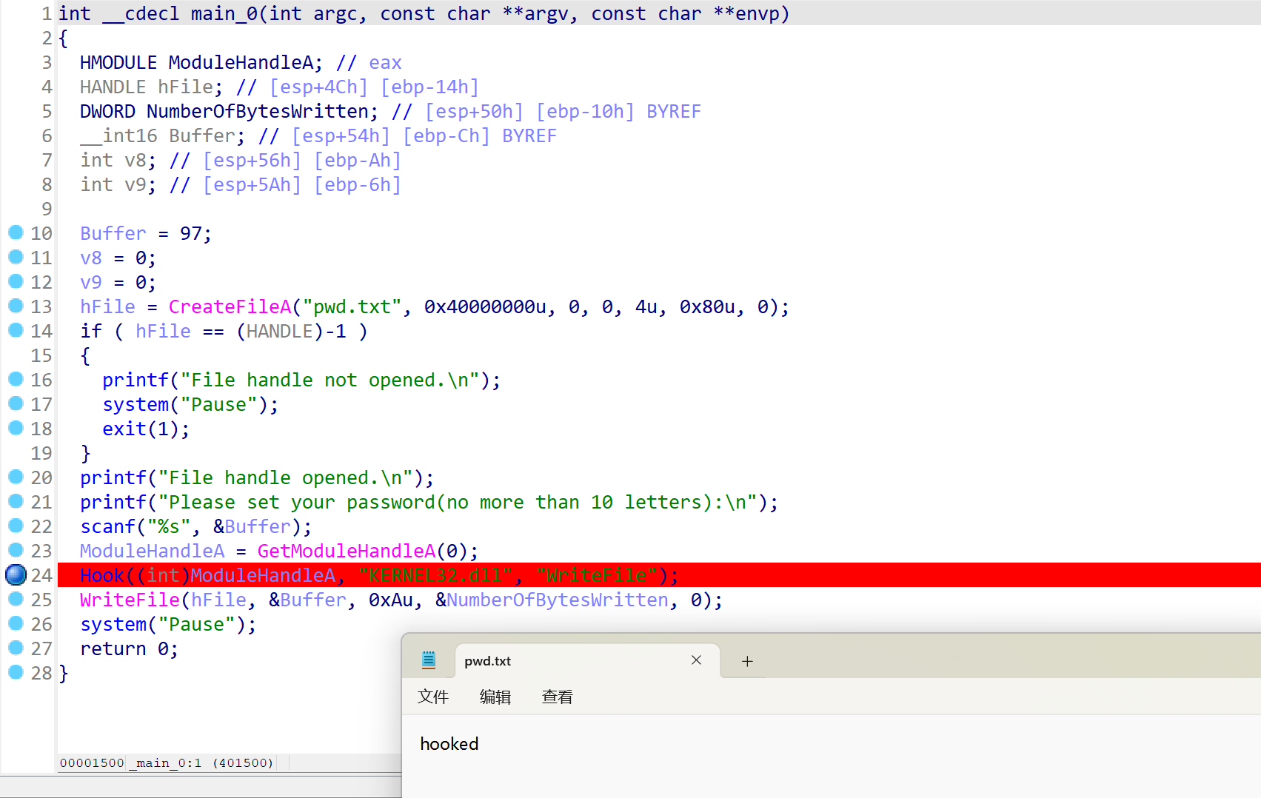The image size is (1261, 798).
Task: Toggle the active breakpoint on line 24
Action: pyautogui.click(x=16, y=574)
